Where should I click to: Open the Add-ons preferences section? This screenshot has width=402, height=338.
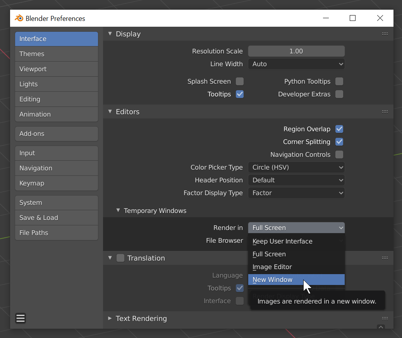tap(57, 134)
